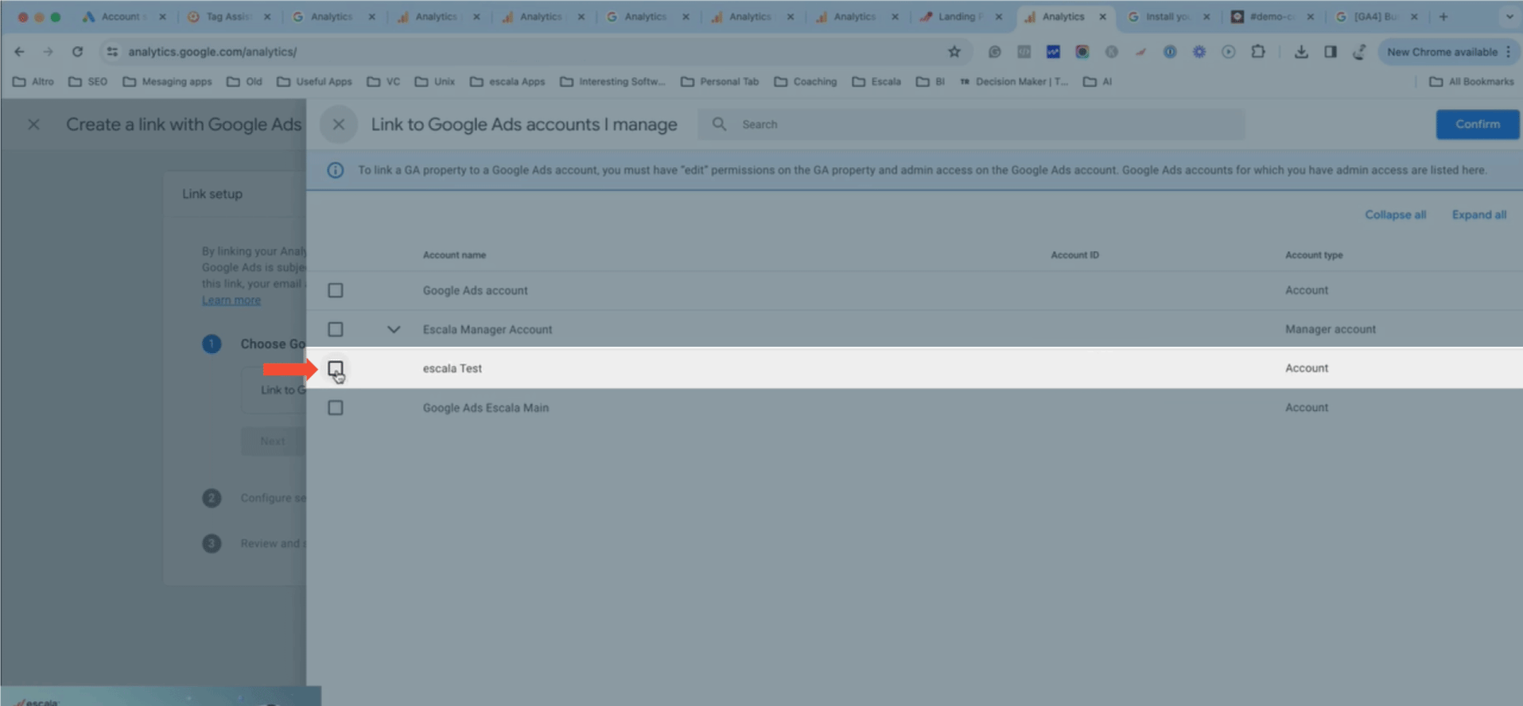Check the escala Test account checkbox
The width and height of the screenshot is (1523, 706).
[336, 368]
